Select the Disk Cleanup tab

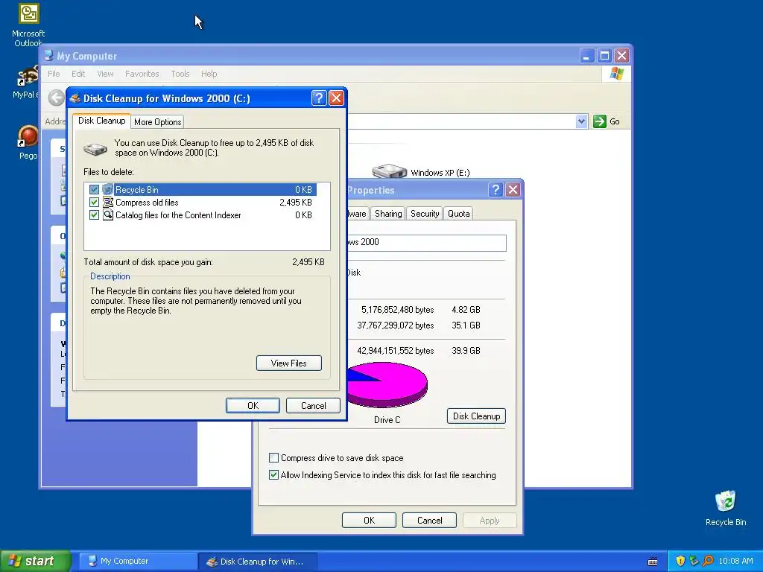[101, 121]
